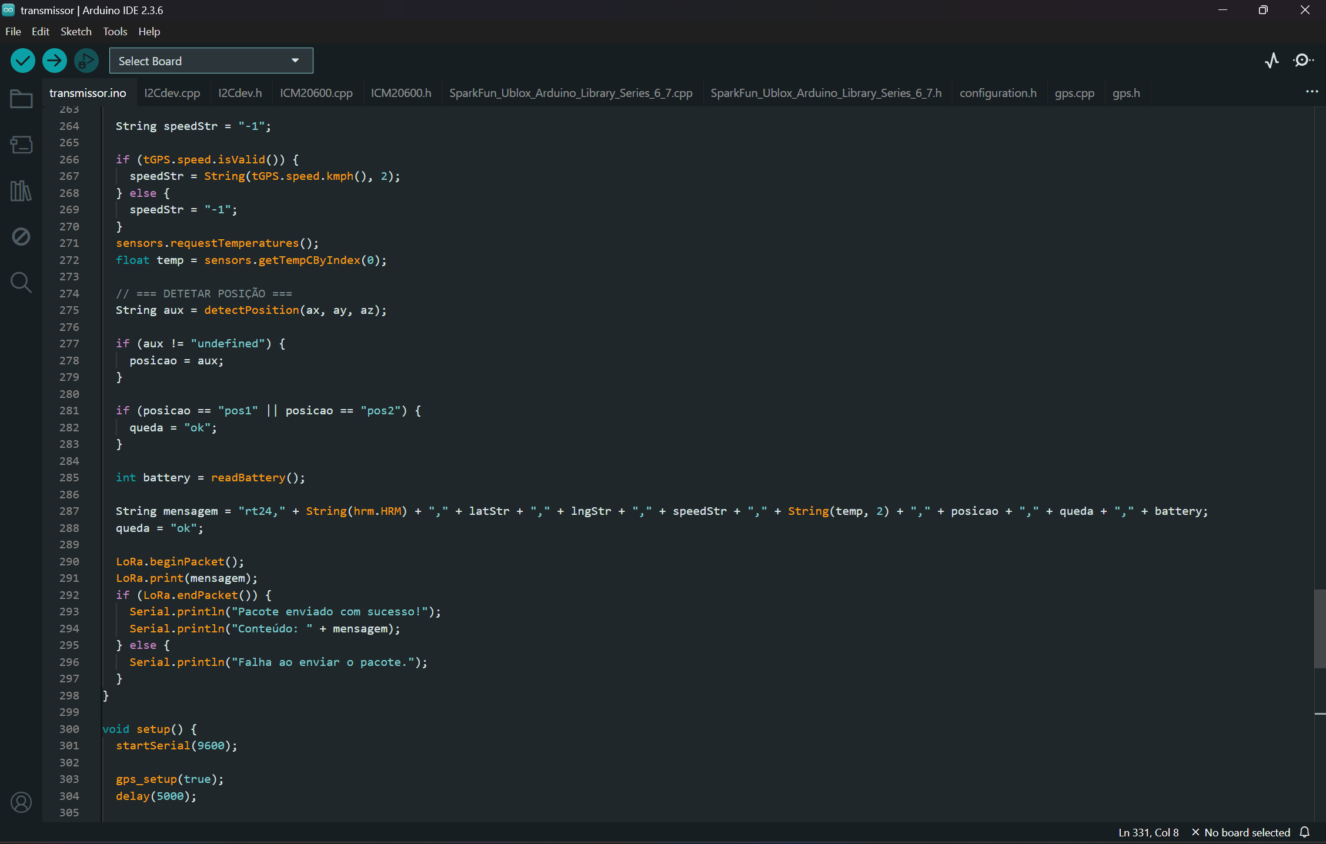Click the vertical editor scrollbar thumb
Screen dimensions: 1326x844
[x=1320, y=629]
